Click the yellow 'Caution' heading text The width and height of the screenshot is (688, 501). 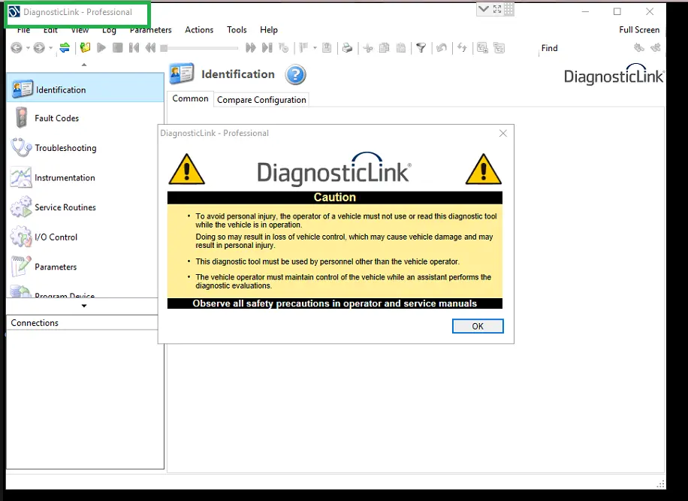pyautogui.click(x=335, y=198)
